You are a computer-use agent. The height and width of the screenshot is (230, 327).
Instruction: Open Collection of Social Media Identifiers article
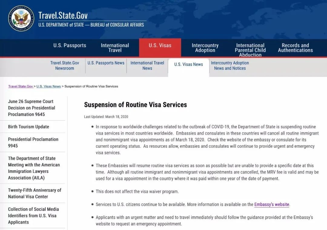point(33,215)
